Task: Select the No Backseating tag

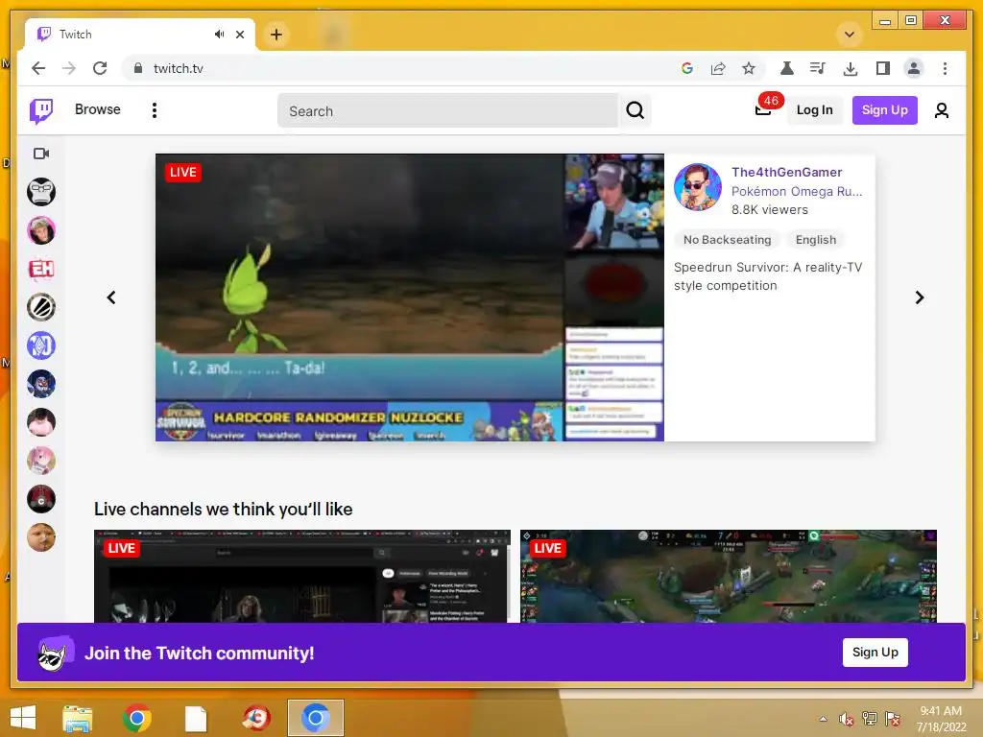Action: pyautogui.click(x=728, y=240)
